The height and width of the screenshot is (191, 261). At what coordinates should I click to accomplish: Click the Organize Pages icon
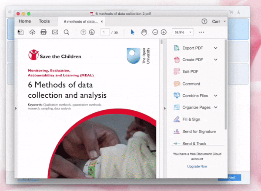click(177, 107)
